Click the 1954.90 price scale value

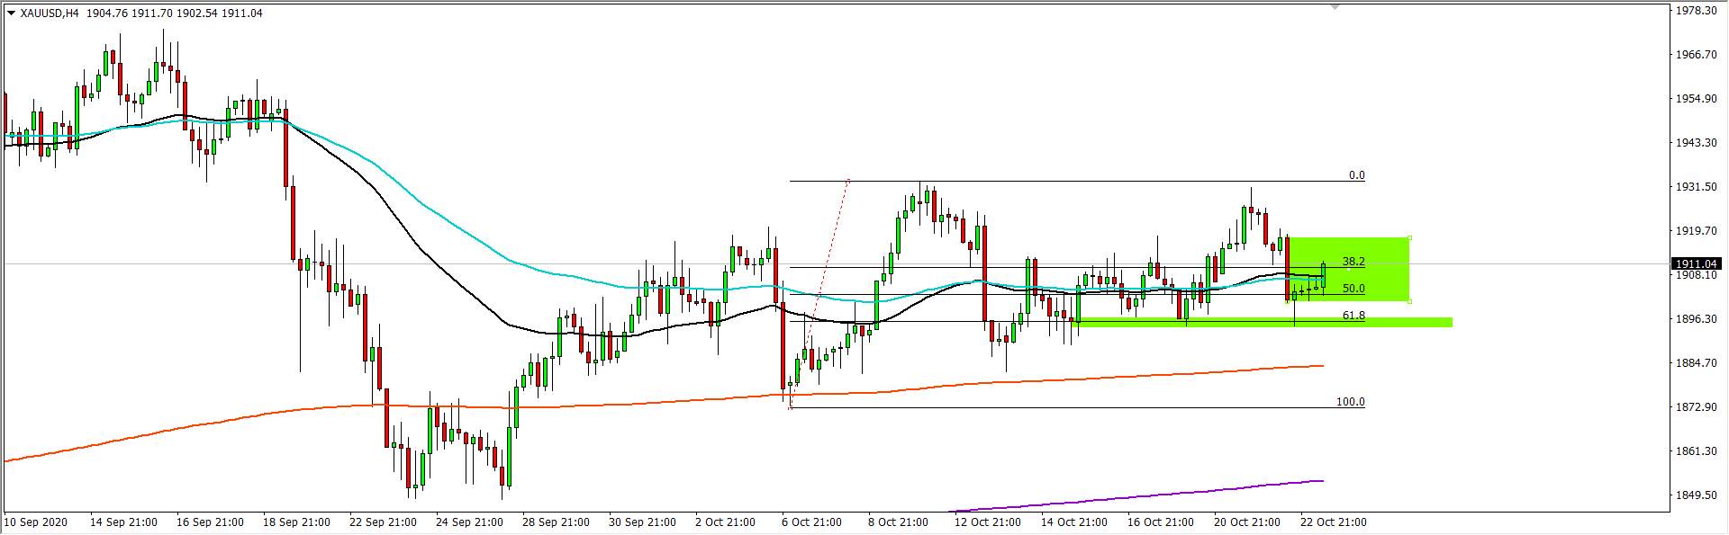pos(1697,99)
